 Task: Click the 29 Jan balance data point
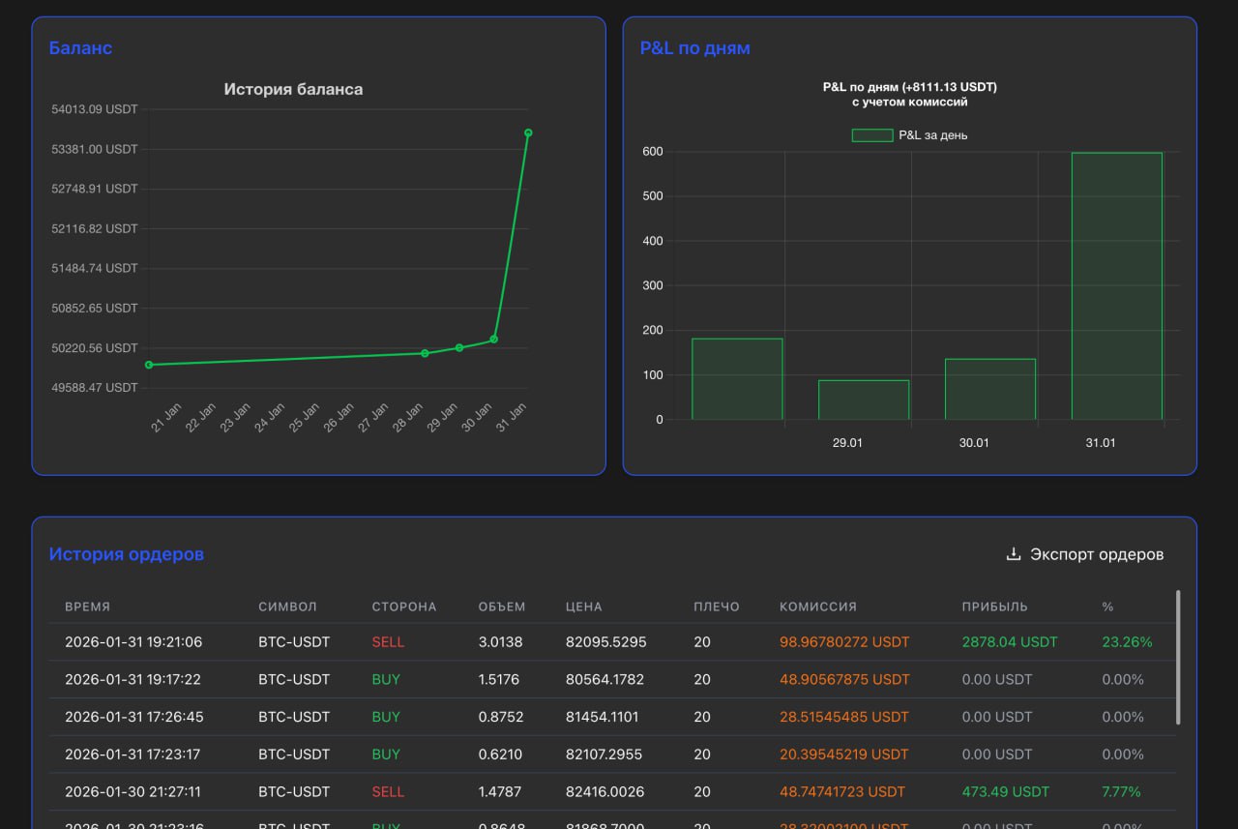tap(459, 347)
